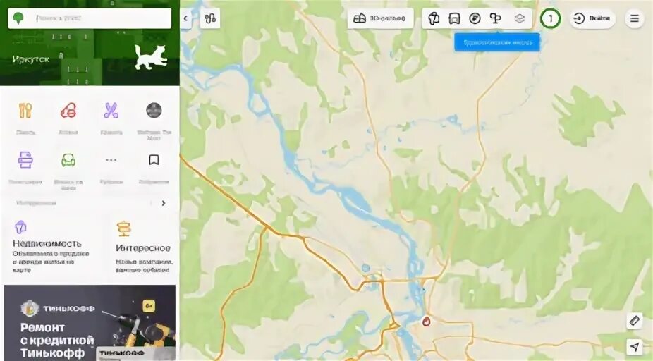The height and width of the screenshot is (361, 653).
Task: Focus the search field in 2GIS
Action: 90,18
